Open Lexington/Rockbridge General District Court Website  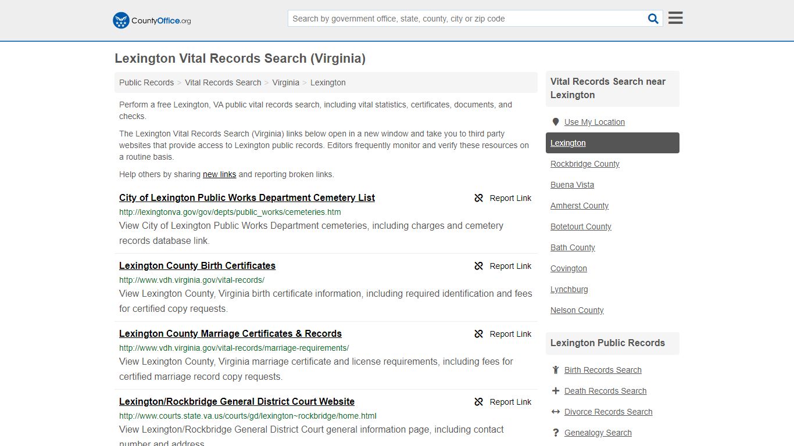coord(237,401)
